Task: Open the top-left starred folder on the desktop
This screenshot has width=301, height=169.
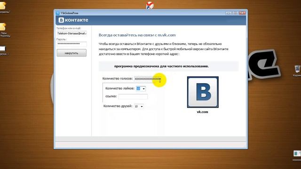Action: [x=3, y=6]
